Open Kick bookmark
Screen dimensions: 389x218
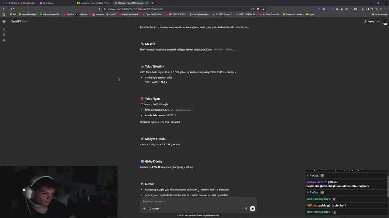point(13,14)
